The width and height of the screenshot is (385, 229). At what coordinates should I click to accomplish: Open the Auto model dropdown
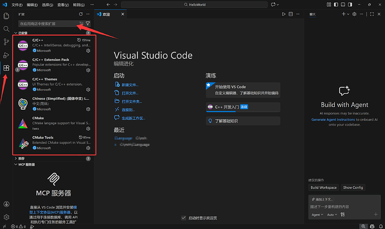332,215
